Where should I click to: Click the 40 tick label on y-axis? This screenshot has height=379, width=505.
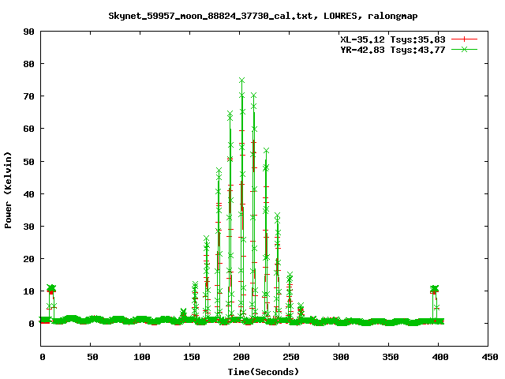[29, 194]
